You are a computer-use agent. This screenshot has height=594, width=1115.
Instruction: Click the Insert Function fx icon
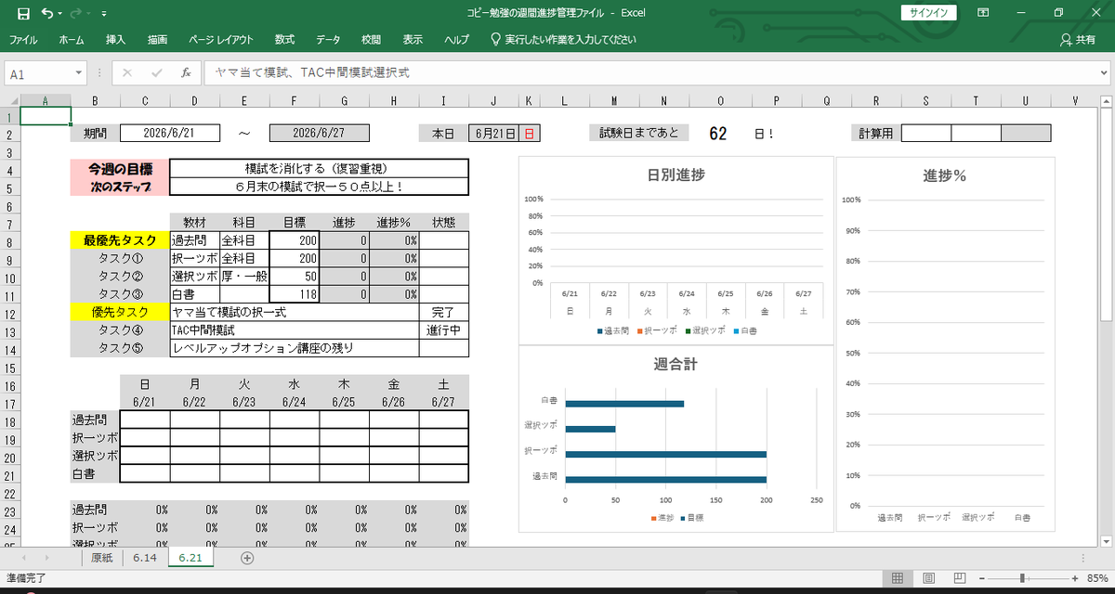click(x=186, y=72)
